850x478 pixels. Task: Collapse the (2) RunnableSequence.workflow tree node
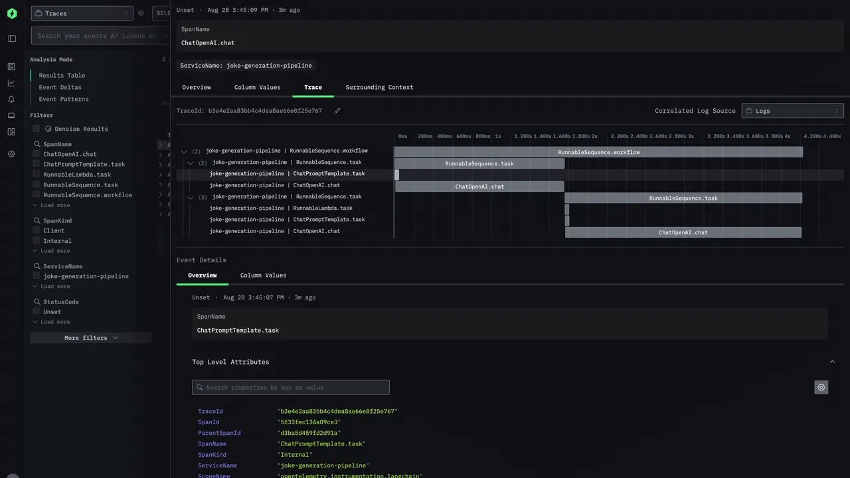pyautogui.click(x=184, y=151)
